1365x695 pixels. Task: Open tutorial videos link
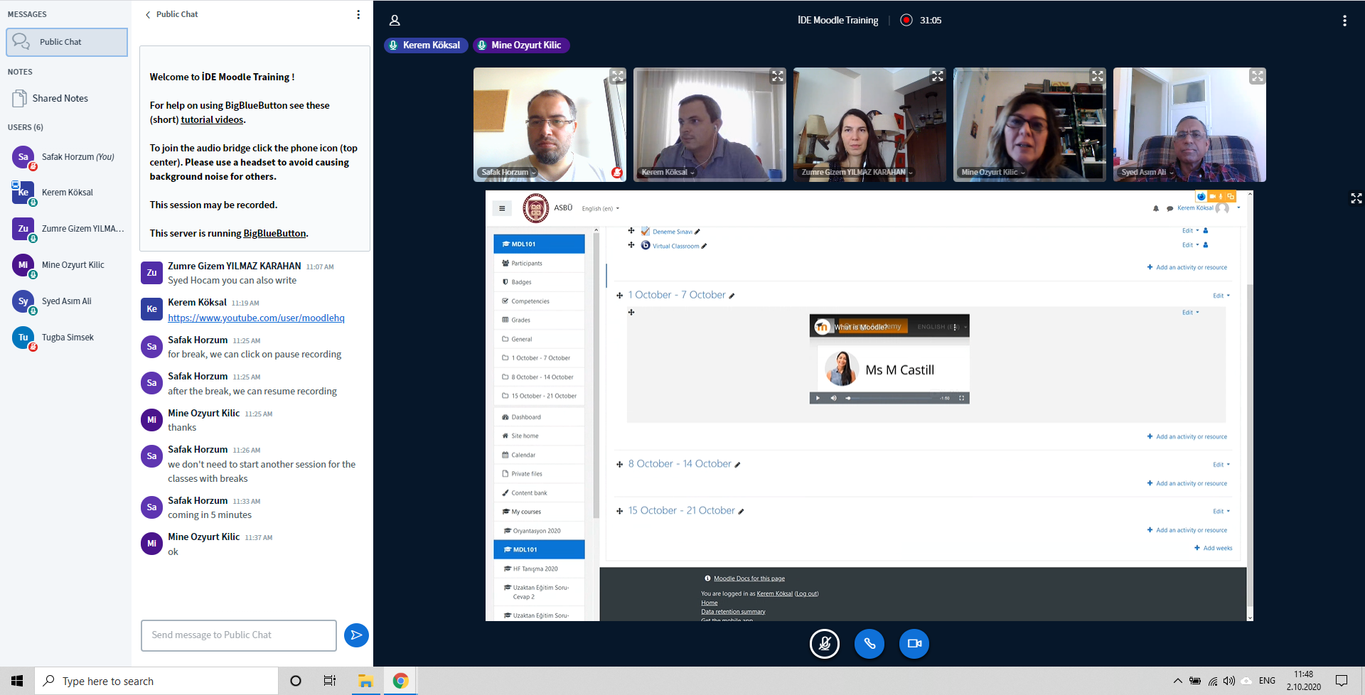212,119
